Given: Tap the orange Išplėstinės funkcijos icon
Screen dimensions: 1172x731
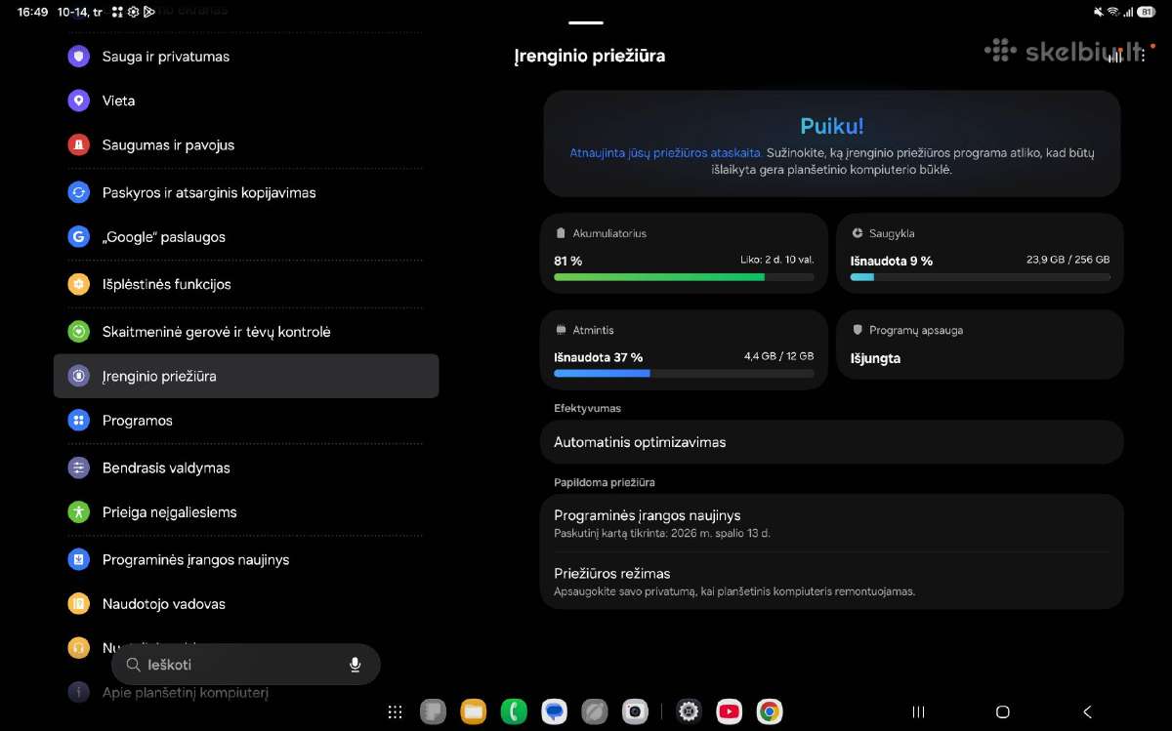Looking at the screenshot, I should click(x=79, y=284).
